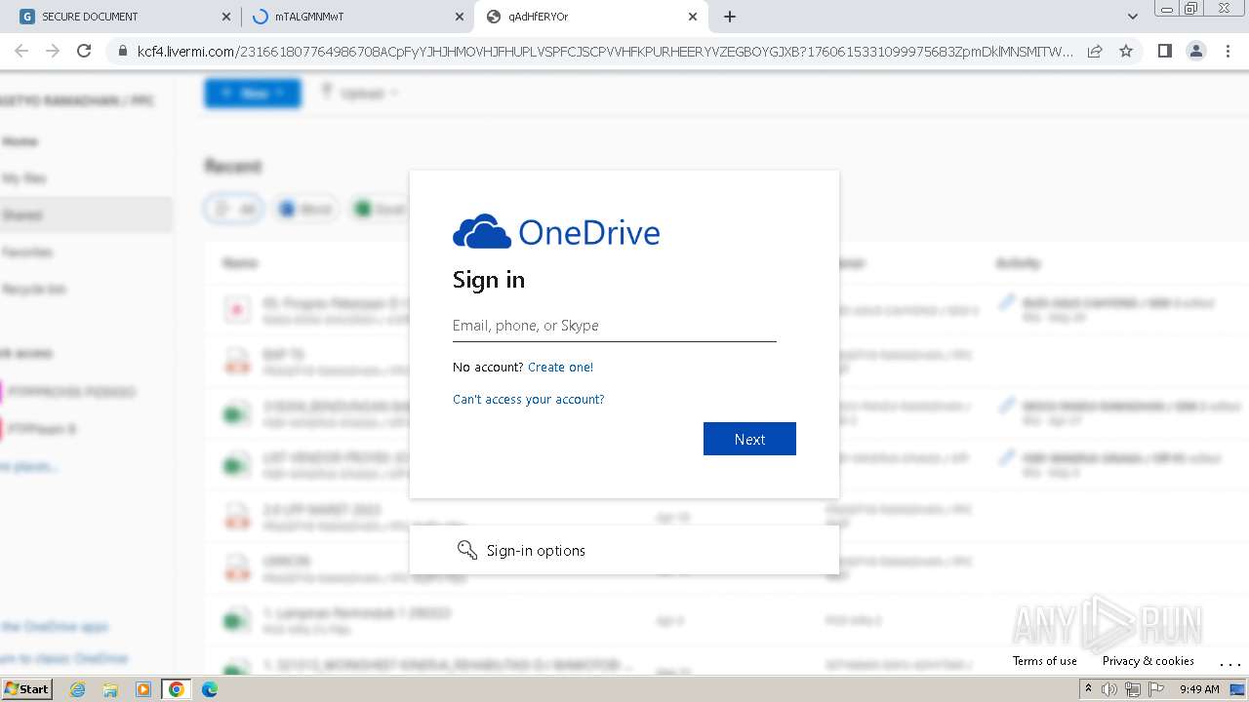Screen dimensions: 1249x702
Task: Open Sign-in options
Action: [x=624, y=550]
